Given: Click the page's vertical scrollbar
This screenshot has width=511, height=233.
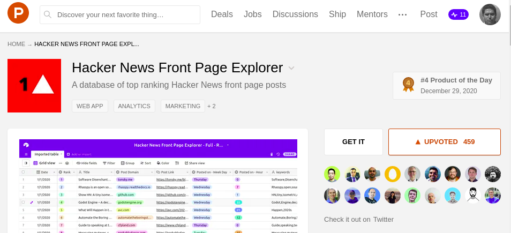Looking at the screenshot, I should coord(509,23).
